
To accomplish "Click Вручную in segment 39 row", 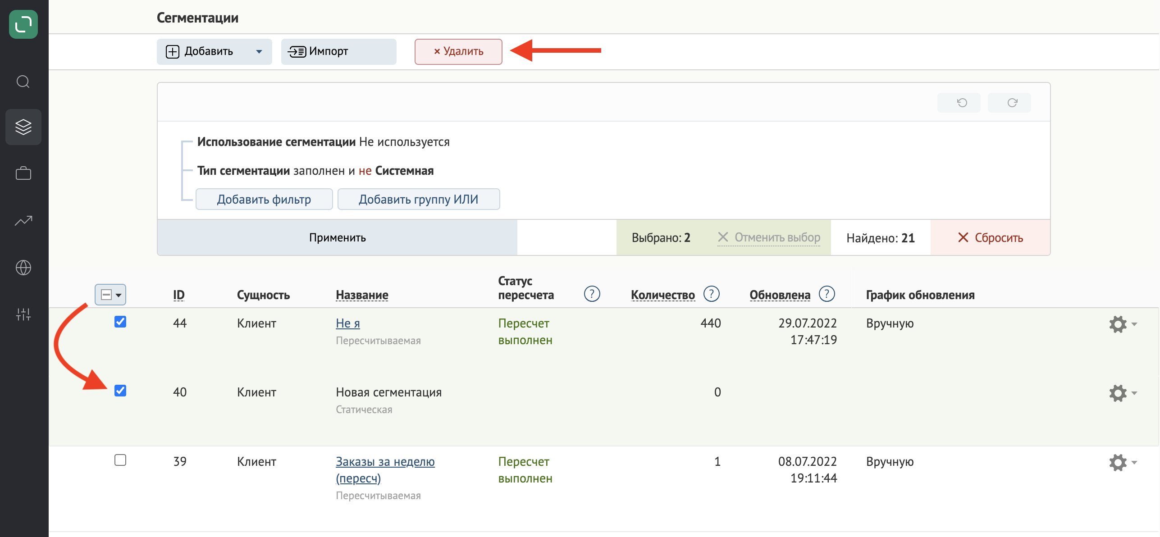I will (890, 461).
